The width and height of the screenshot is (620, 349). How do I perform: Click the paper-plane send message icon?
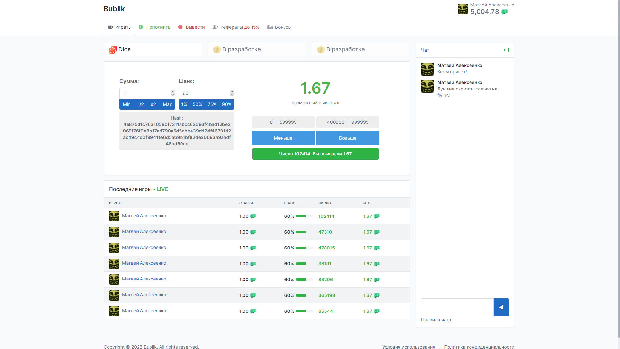coord(501,307)
